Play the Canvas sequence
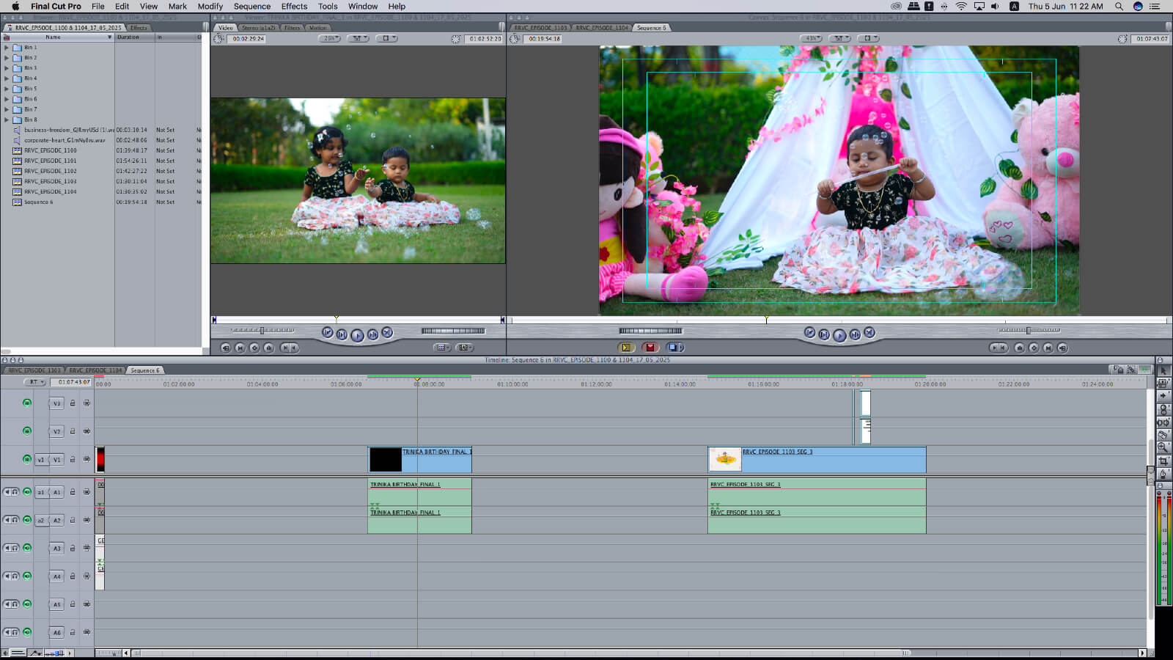The image size is (1173, 660). pyautogui.click(x=839, y=335)
